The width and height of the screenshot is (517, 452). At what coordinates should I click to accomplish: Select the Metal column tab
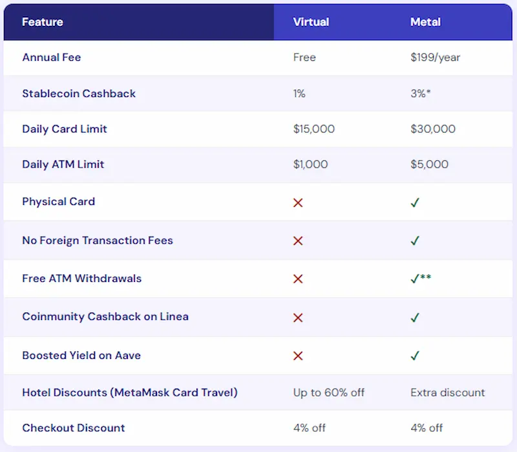425,21
